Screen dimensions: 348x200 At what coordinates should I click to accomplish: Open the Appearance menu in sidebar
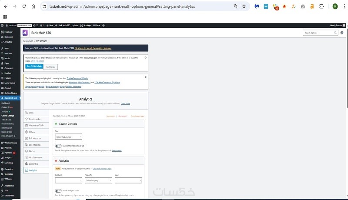coord(10,186)
